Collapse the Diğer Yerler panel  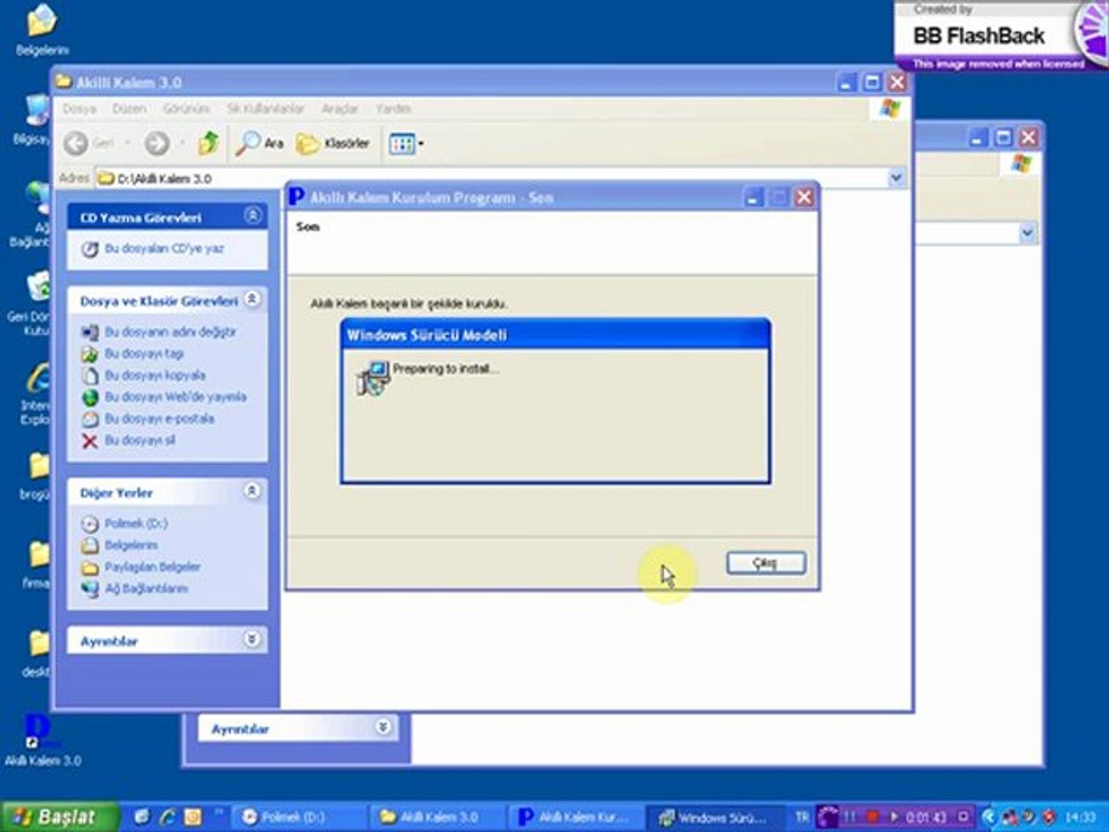[253, 491]
